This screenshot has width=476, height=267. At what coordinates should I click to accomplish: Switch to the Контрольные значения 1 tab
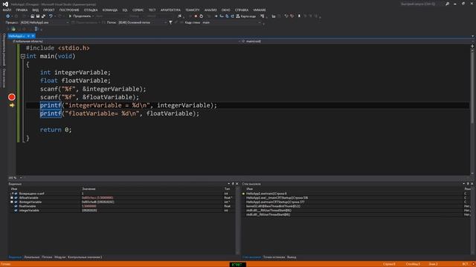(x=85, y=257)
